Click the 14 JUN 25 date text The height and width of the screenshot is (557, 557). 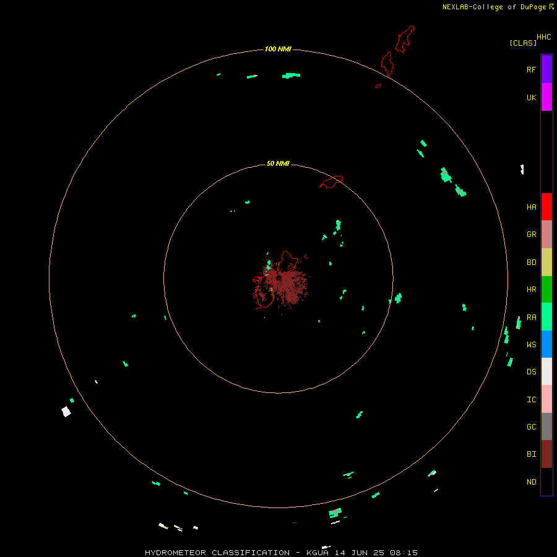(360, 553)
